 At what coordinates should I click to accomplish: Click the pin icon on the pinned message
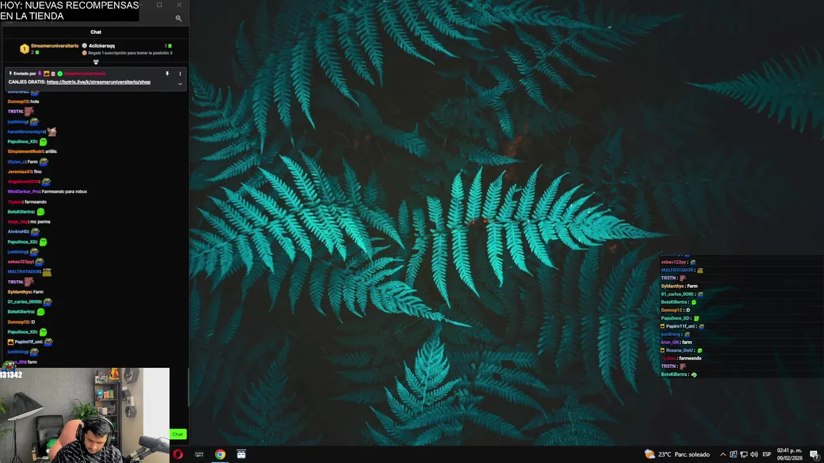pyautogui.click(x=167, y=73)
